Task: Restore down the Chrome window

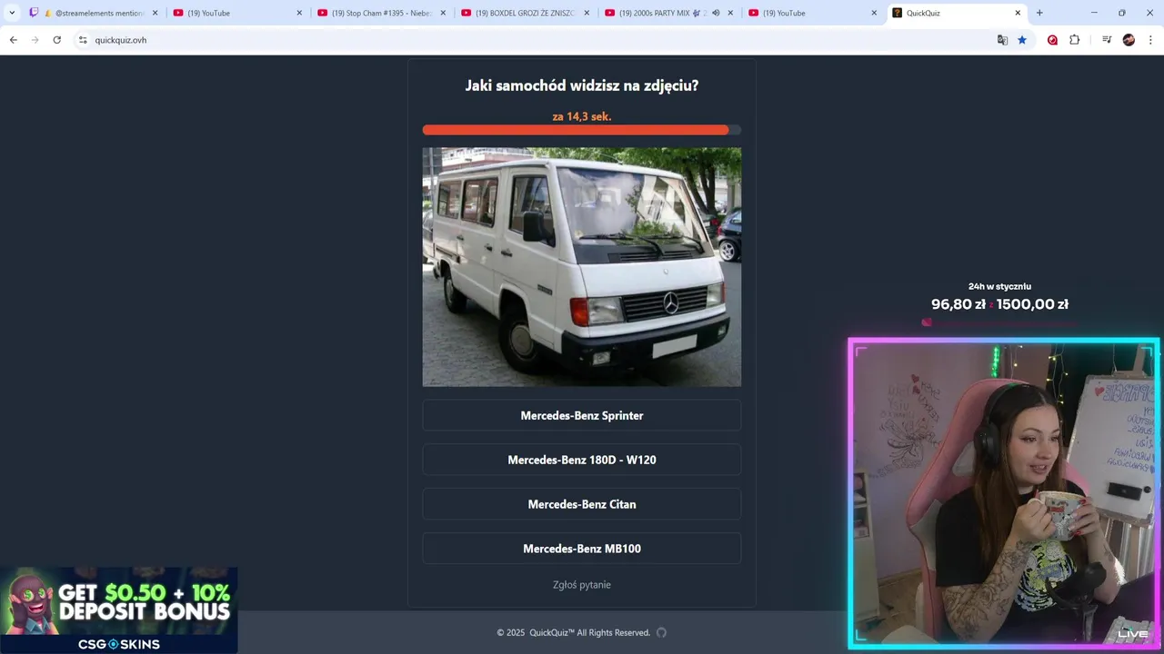Action: tap(1122, 13)
